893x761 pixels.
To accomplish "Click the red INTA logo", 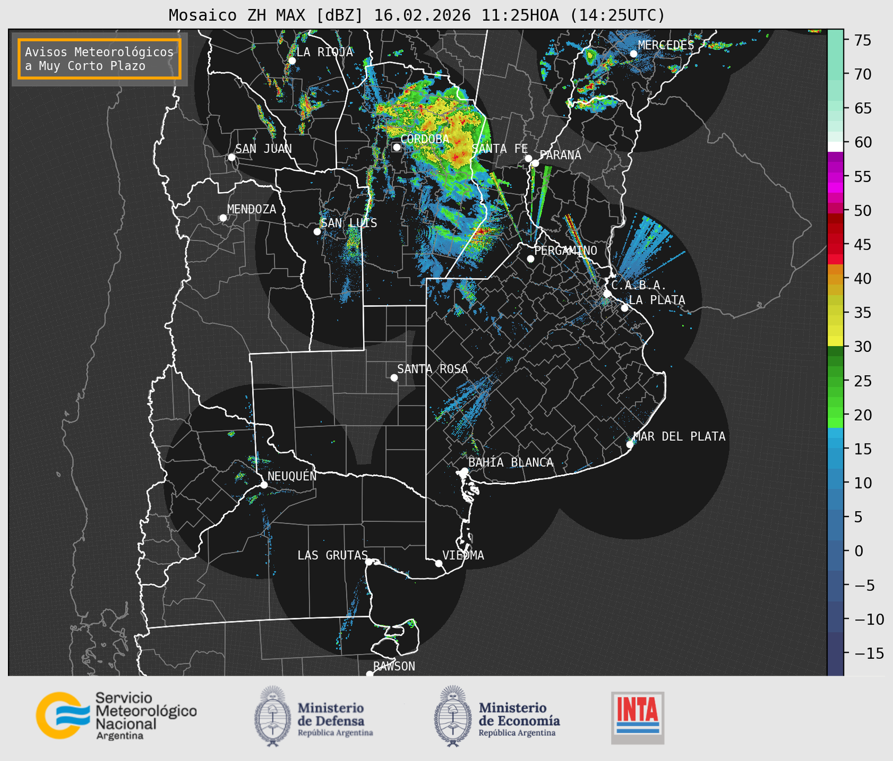I will point(637,717).
